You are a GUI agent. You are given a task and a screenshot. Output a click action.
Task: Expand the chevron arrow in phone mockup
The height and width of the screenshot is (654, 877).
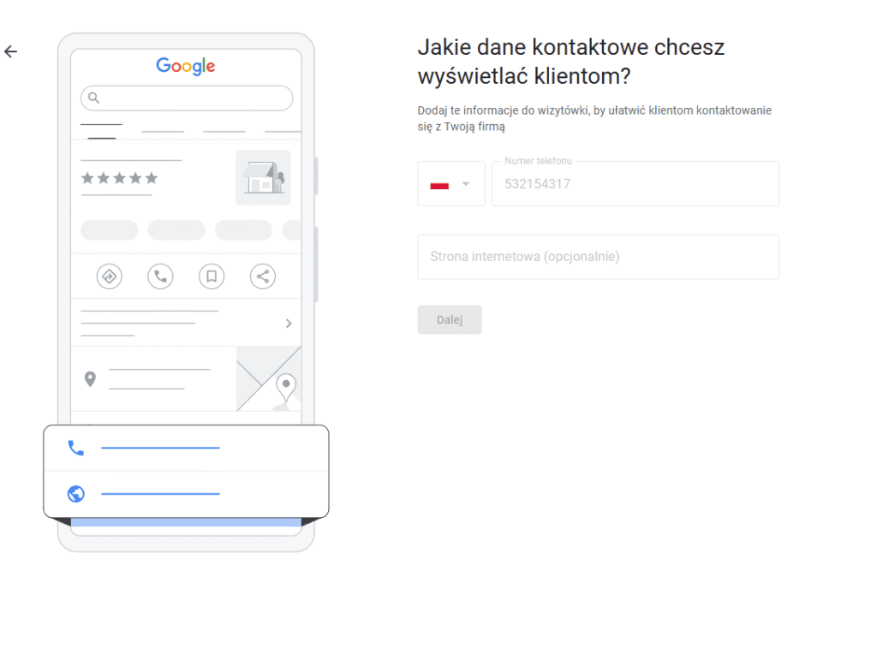(x=289, y=324)
